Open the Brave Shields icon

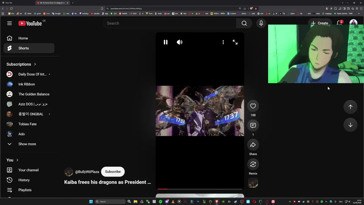(x=251, y=9)
